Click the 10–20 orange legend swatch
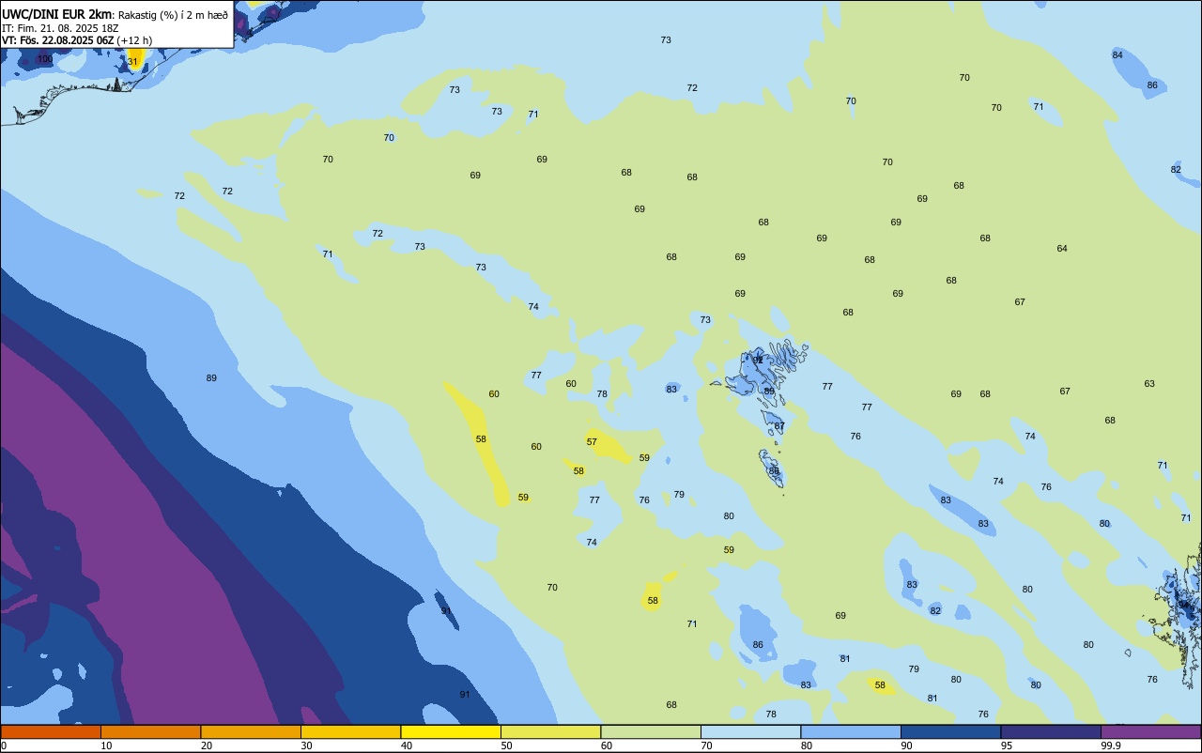Viewport: 1202px width, 753px height. tap(150, 731)
